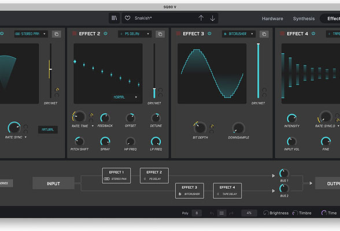Click the redo arrow in status bar
340x231 pixels.
tap(231, 213)
